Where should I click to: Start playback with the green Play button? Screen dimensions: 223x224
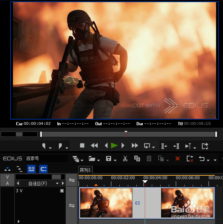tap(114, 146)
